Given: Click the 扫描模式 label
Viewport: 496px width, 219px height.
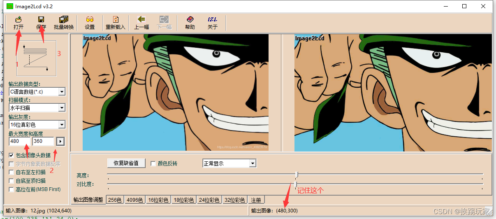Looking at the screenshot, I should click(x=20, y=100).
